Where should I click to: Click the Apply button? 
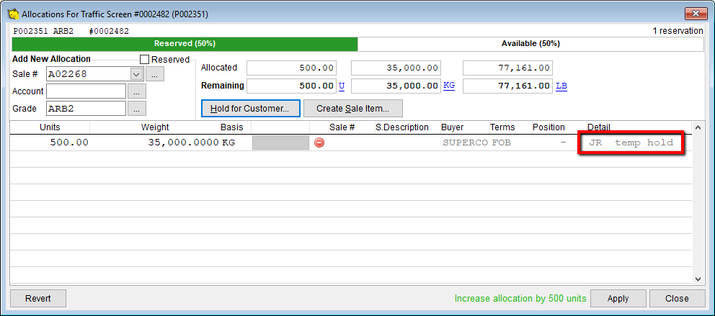click(x=618, y=298)
